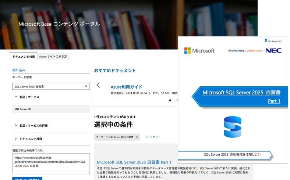Switch to the ドキュメント検索 tab

pos(24,57)
